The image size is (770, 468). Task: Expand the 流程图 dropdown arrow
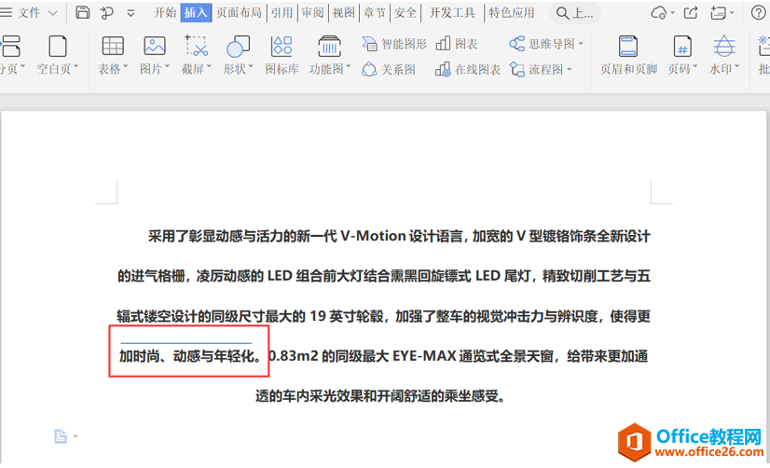click(570, 69)
